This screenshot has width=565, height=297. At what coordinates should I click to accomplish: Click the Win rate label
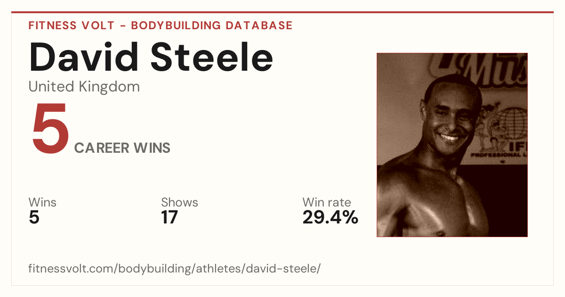point(326,202)
